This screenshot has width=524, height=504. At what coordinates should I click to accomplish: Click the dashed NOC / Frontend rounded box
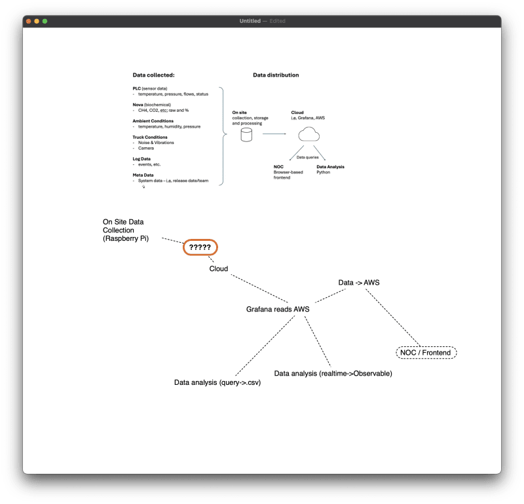point(426,352)
